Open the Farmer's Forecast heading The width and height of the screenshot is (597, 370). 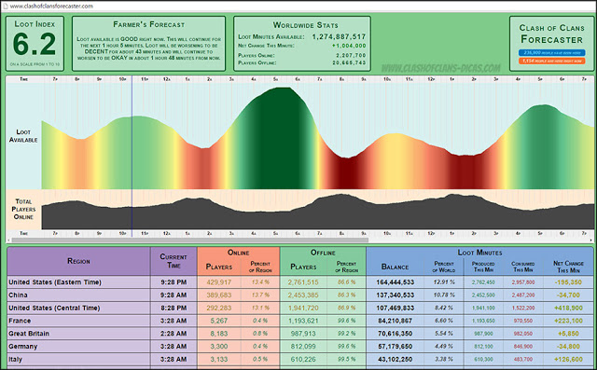(149, 24)
